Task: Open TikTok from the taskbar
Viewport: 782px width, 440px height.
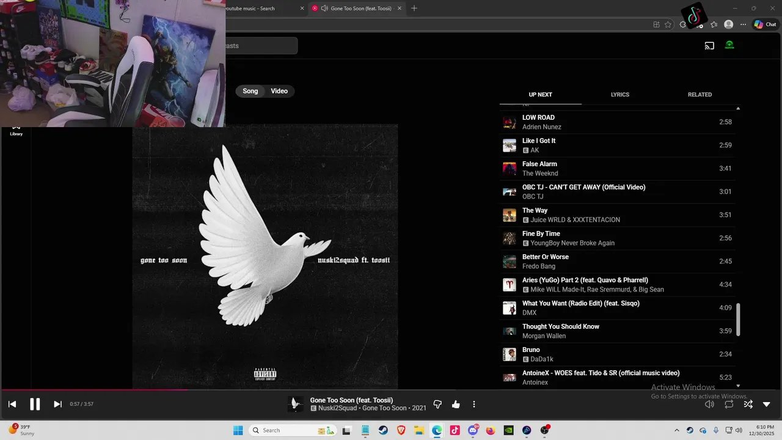Action: 455,430
